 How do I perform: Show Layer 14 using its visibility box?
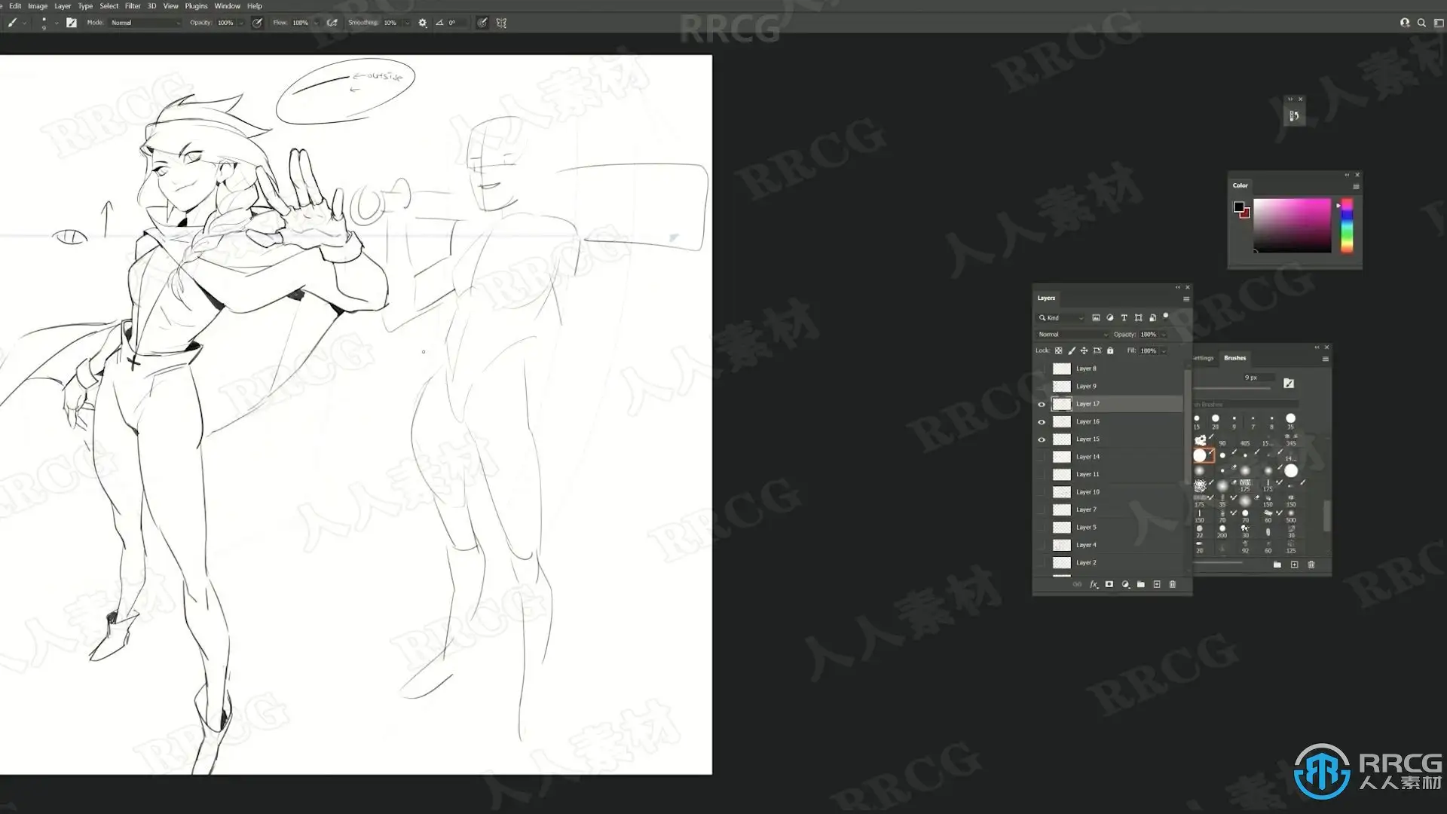(1042, 457)
